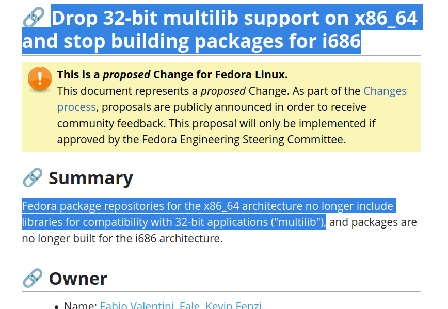Click the words "and packages are" after the highlight
Image resolution: width=448 pixels, height=309 pixels.
pos(373,222)
